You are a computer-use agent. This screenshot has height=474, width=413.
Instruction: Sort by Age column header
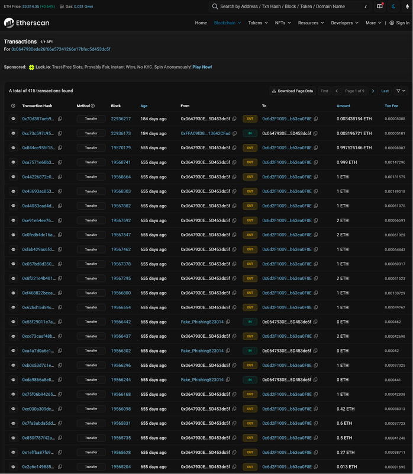144,106
